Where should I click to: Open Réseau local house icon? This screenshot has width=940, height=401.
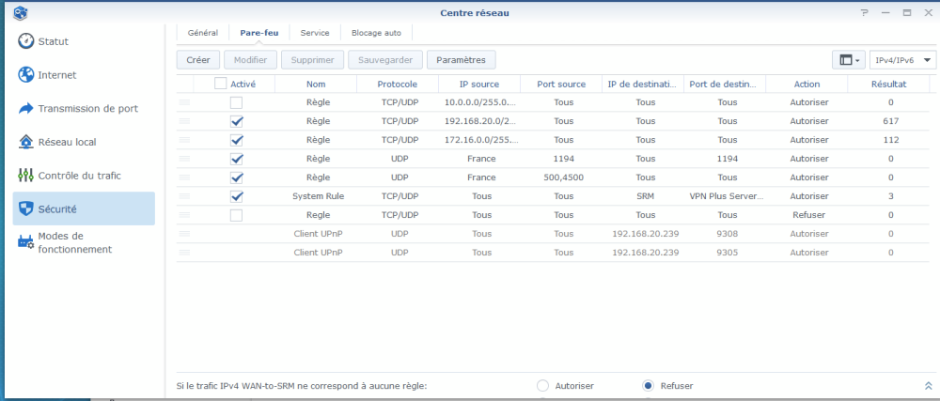[26, 142]
